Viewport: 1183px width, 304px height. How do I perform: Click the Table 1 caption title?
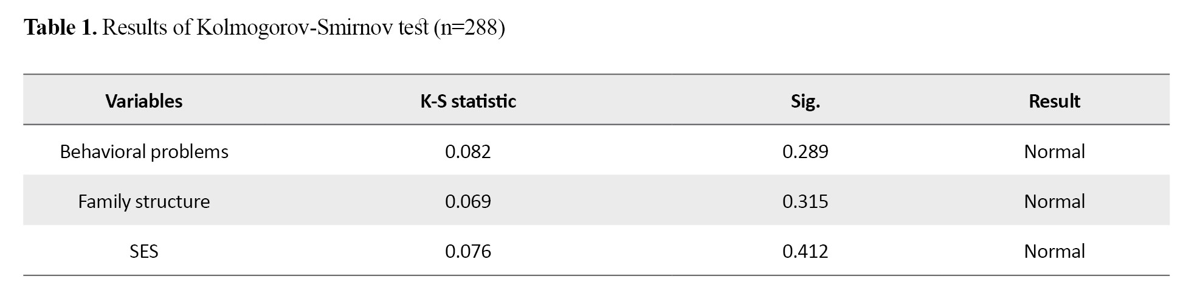(x=264, y=28)
